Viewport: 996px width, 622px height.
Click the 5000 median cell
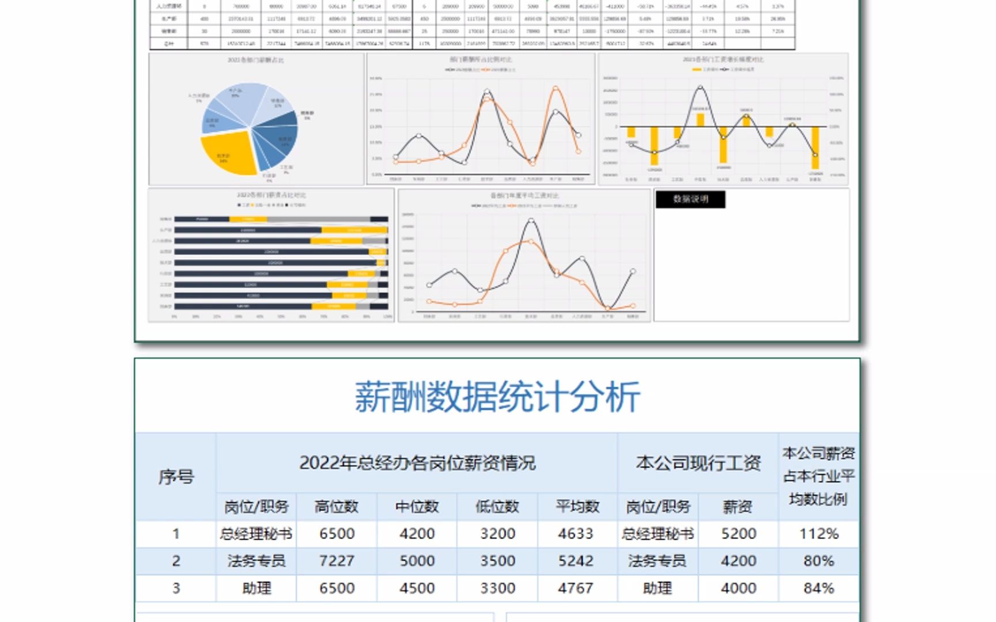coord(417,561)
